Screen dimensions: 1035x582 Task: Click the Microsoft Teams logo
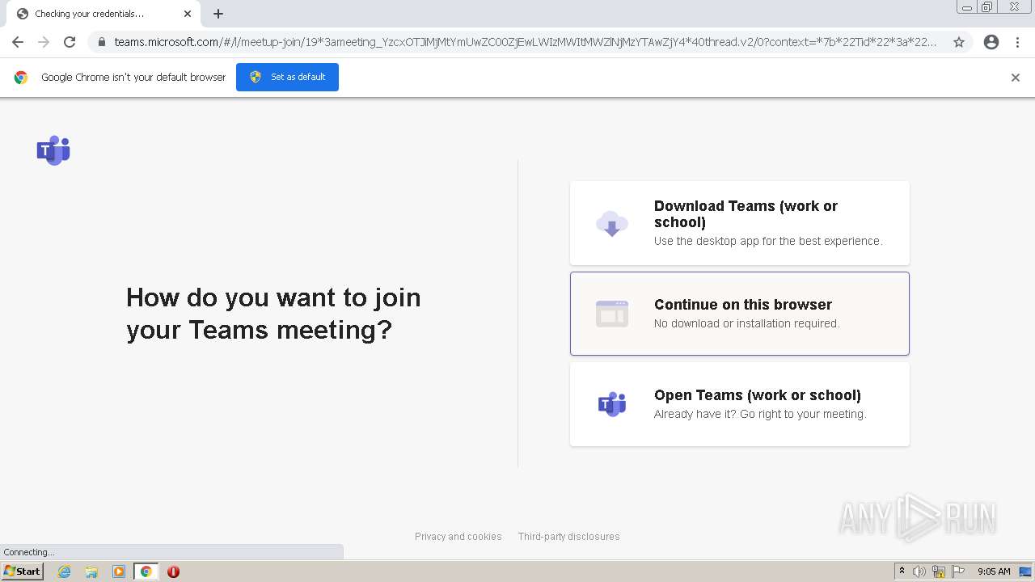[53, 150]
